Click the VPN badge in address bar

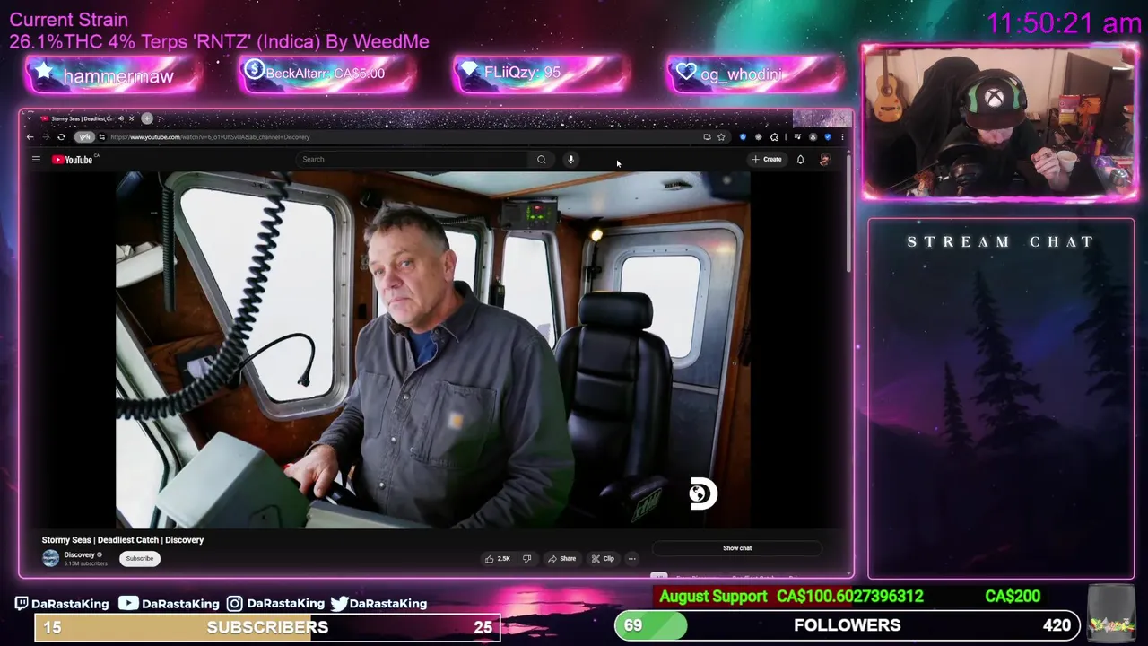point(84,137)
